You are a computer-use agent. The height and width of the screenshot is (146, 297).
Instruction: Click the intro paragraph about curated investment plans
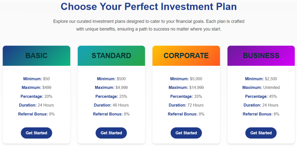click(x=148, y=25)
